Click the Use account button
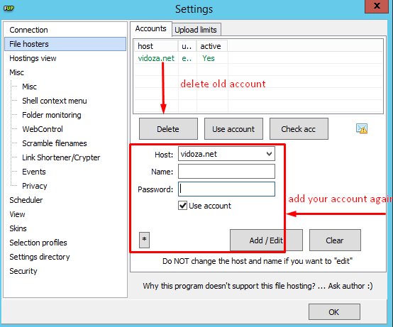This screenshot has height=327, width=393. point(233,129)
